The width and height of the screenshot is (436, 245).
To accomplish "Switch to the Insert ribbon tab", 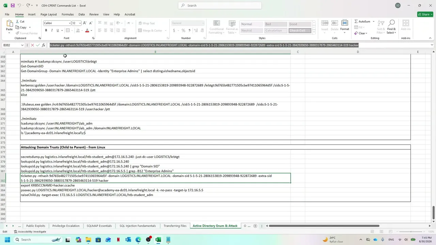I will (x=32, y=14).
